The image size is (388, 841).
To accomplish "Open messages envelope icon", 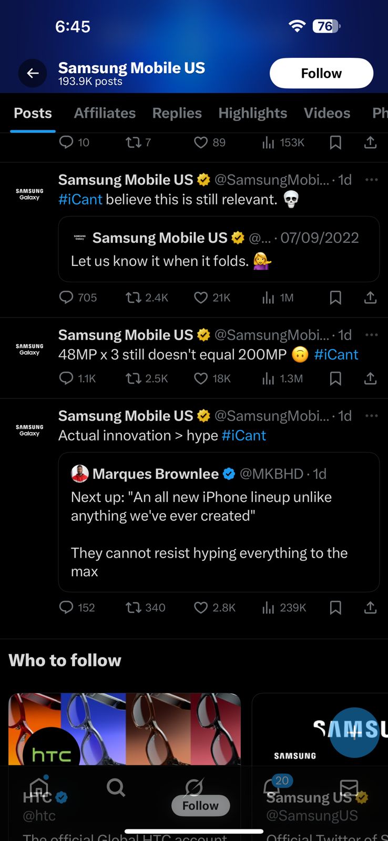I will click(x=349, y=787).
